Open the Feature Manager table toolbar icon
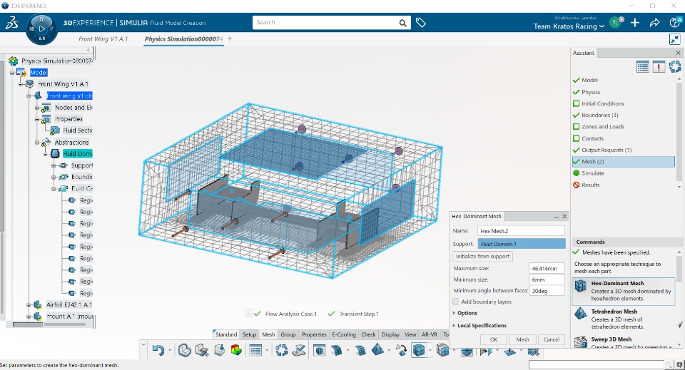Screen dimensions: 685x370 coord(255,350)
